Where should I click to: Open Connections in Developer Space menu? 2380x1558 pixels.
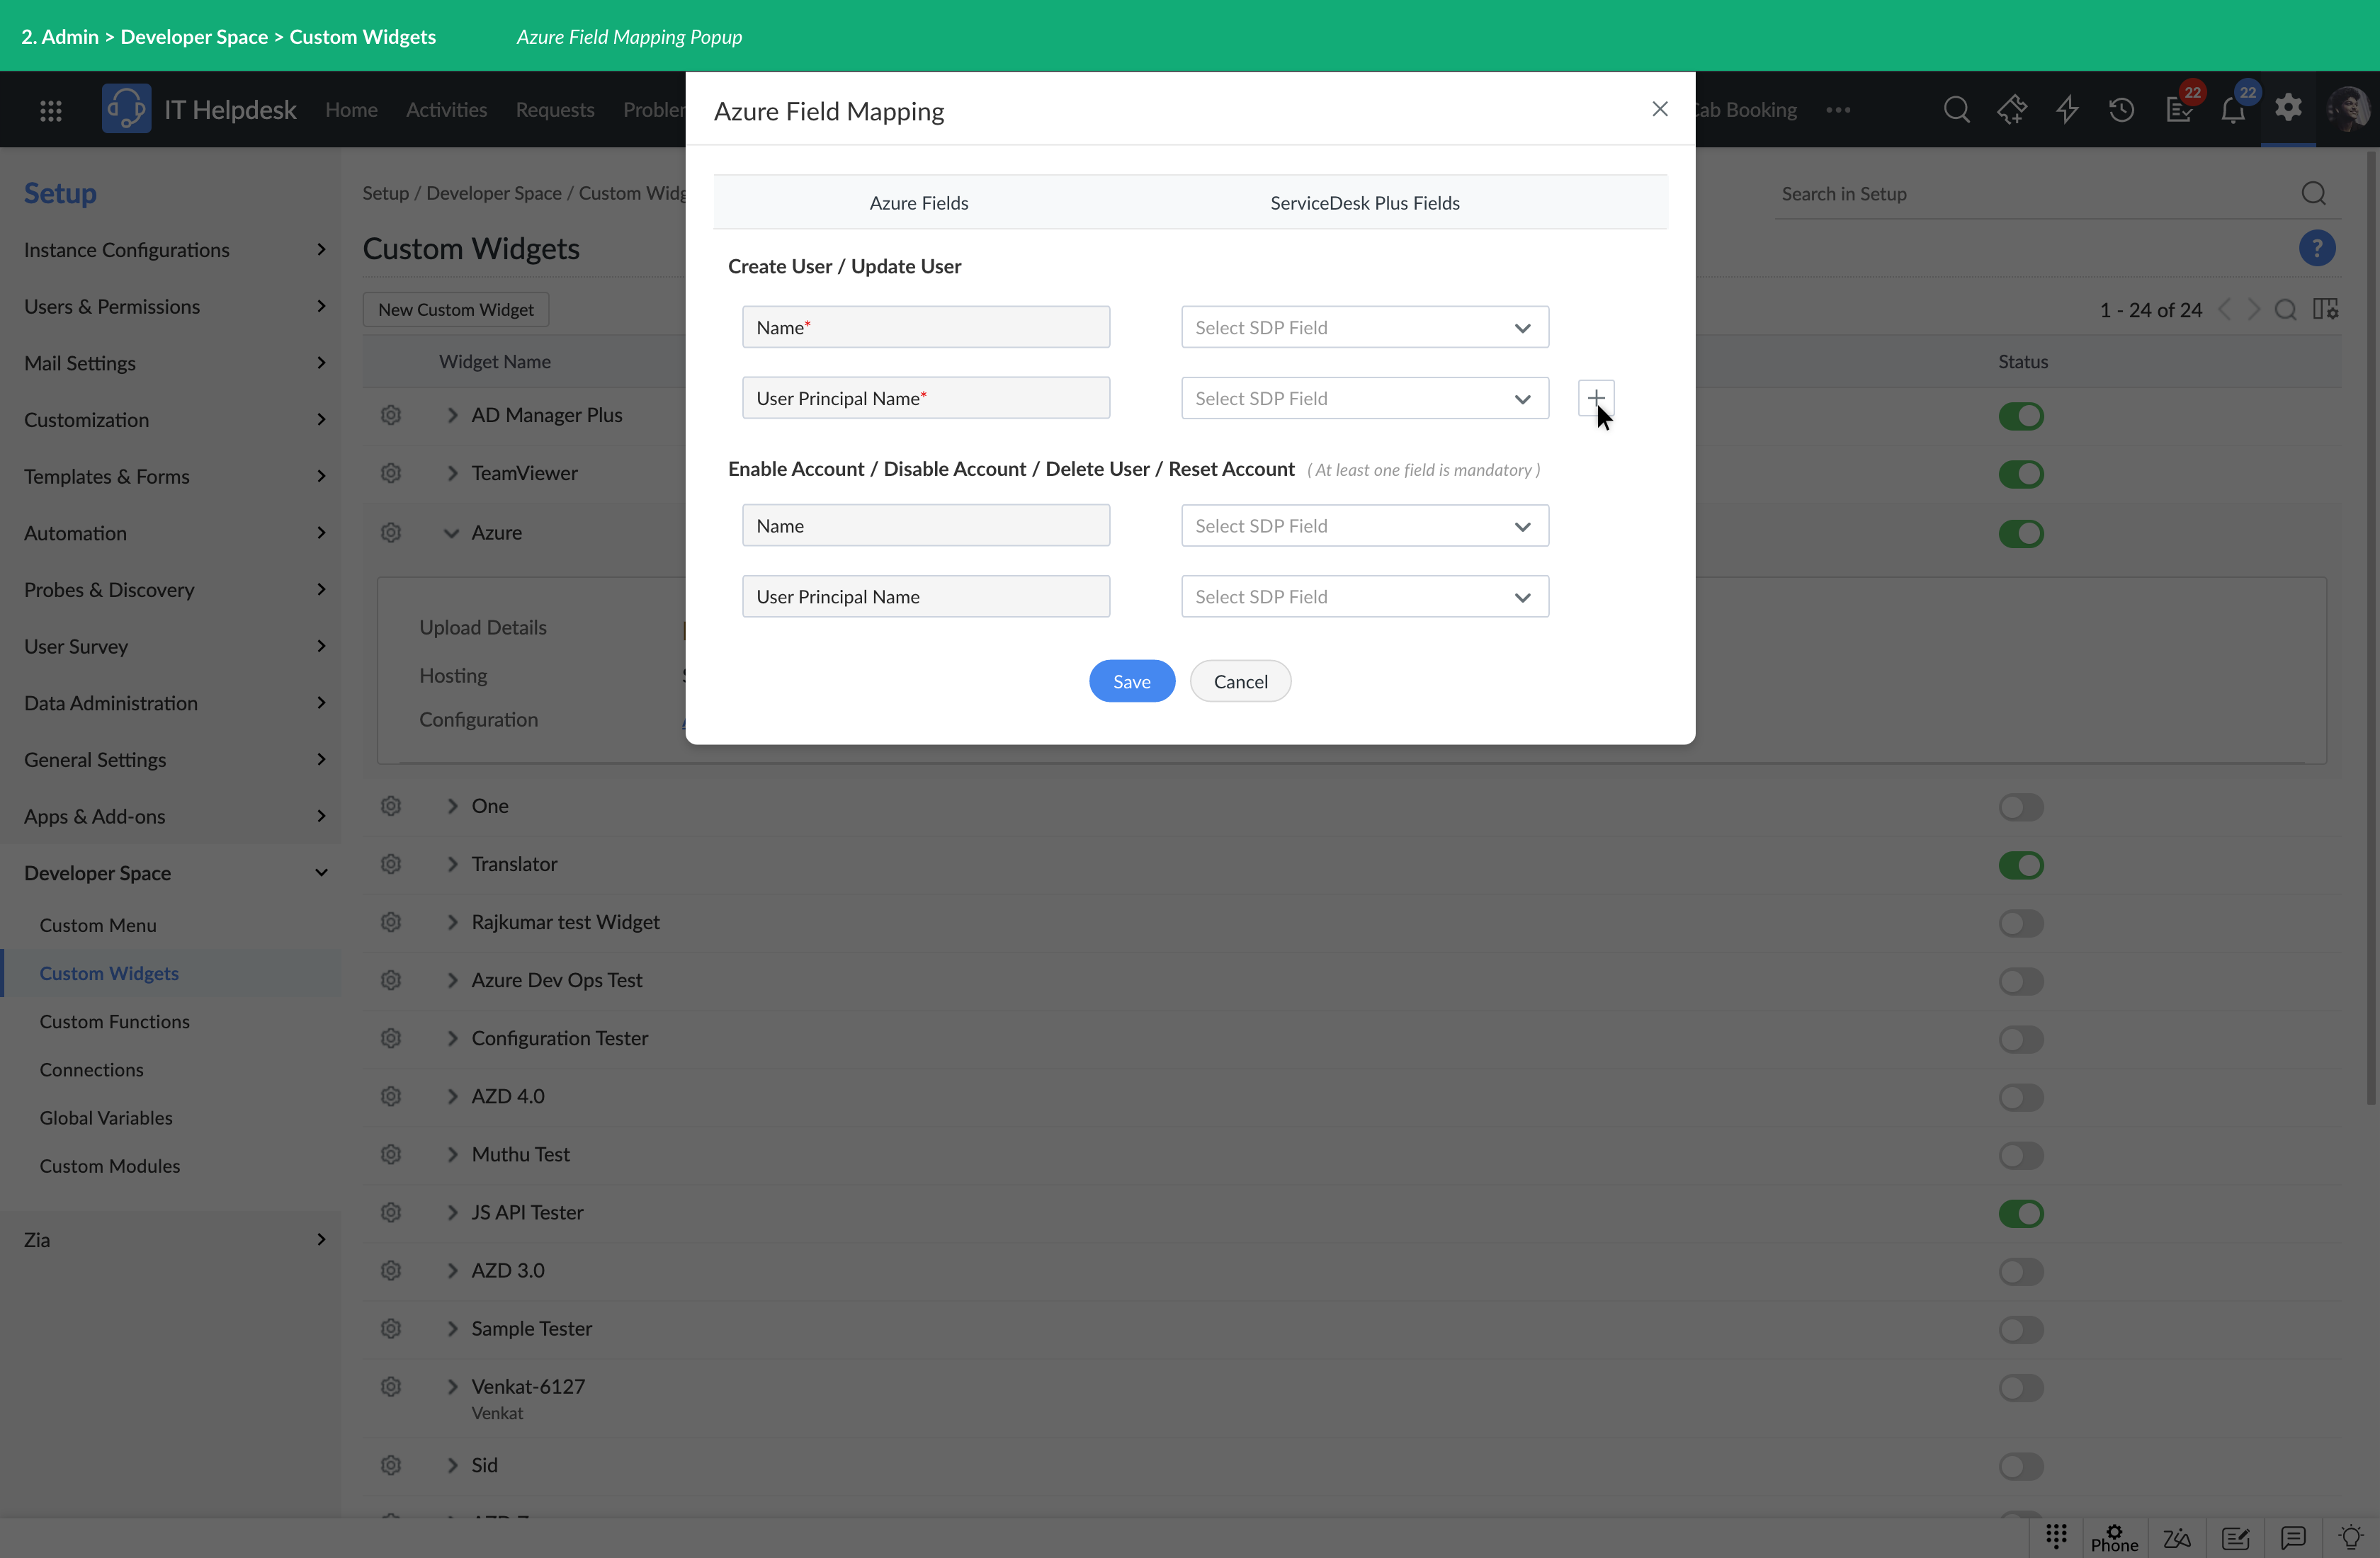tap(92, 1070)
